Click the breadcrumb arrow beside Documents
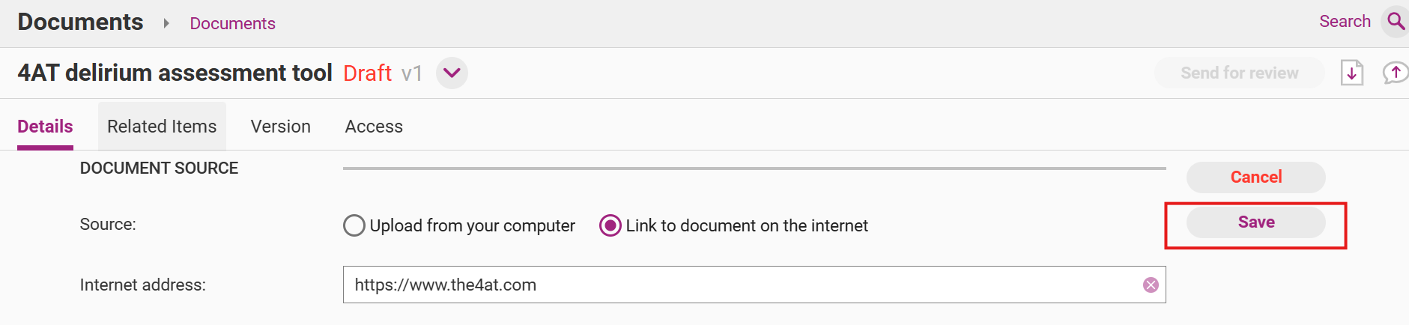 [x=166, y=23]
